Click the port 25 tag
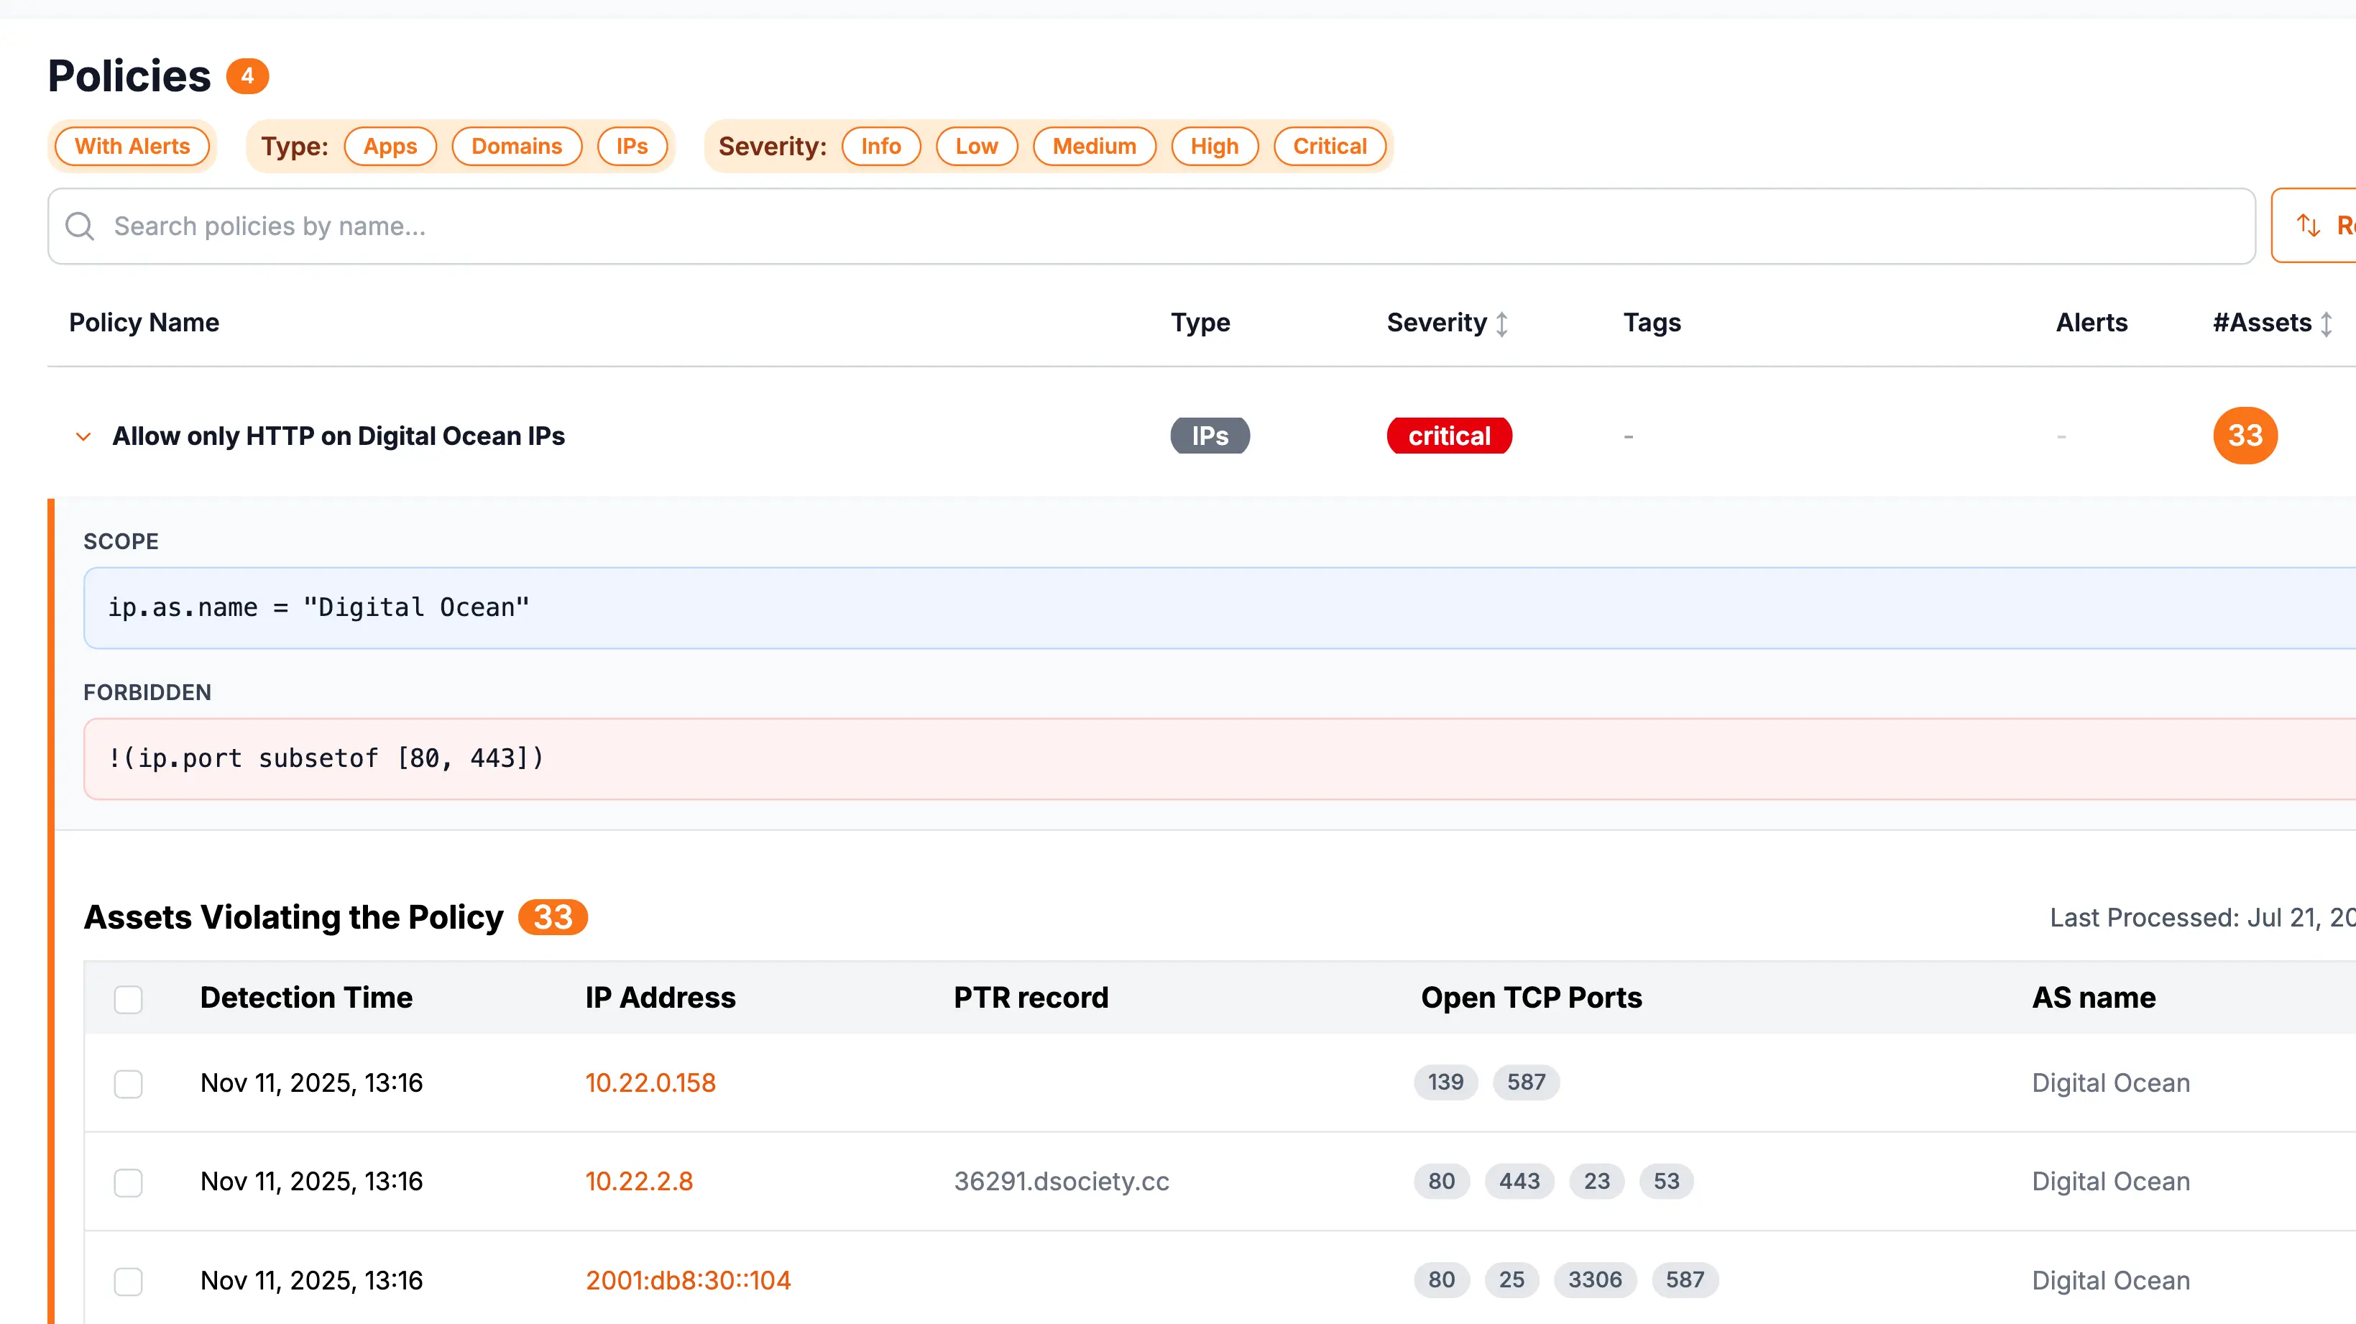The height and width of the screenshot is (1324, 2356). [1511, 1280]
